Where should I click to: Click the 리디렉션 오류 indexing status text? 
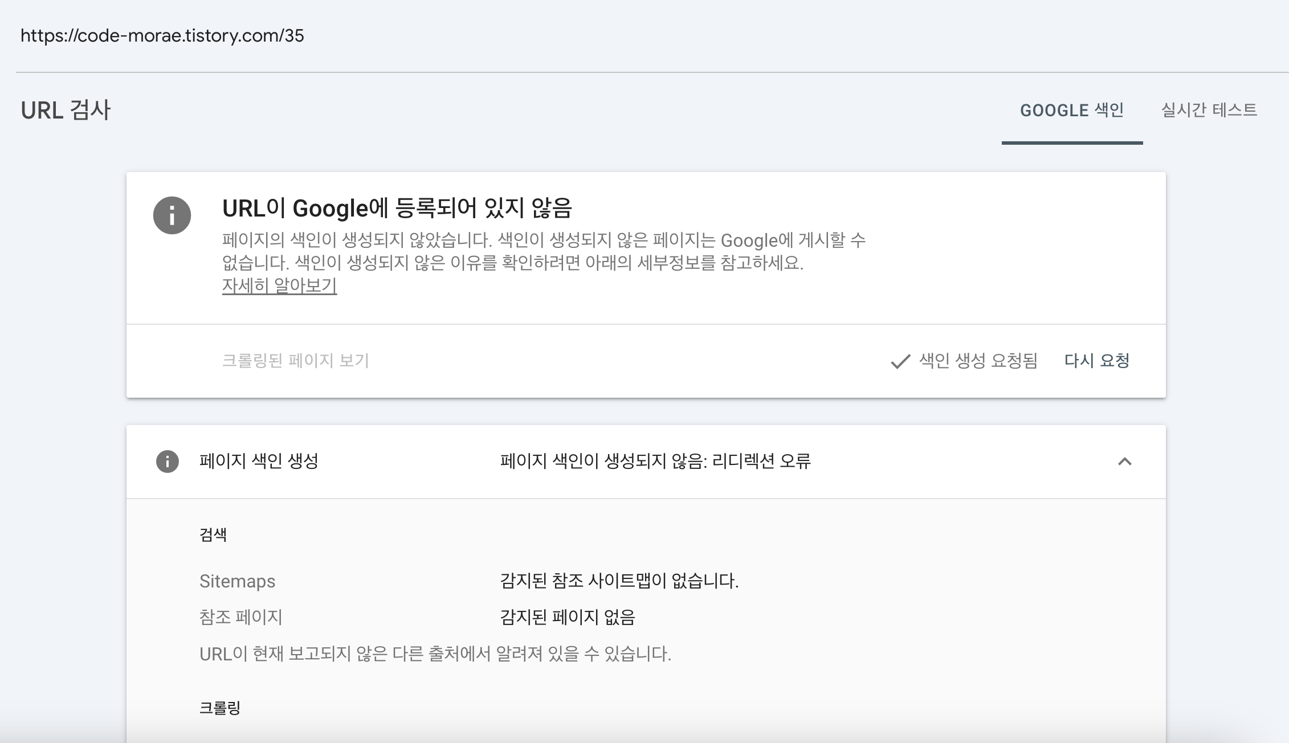pyautogui.click(x=655, y=461)
